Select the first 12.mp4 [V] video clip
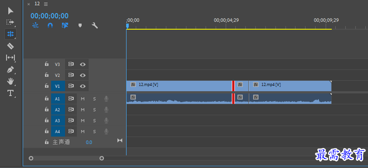This screenshot has height=168, width=368. [x=179, y=86]
